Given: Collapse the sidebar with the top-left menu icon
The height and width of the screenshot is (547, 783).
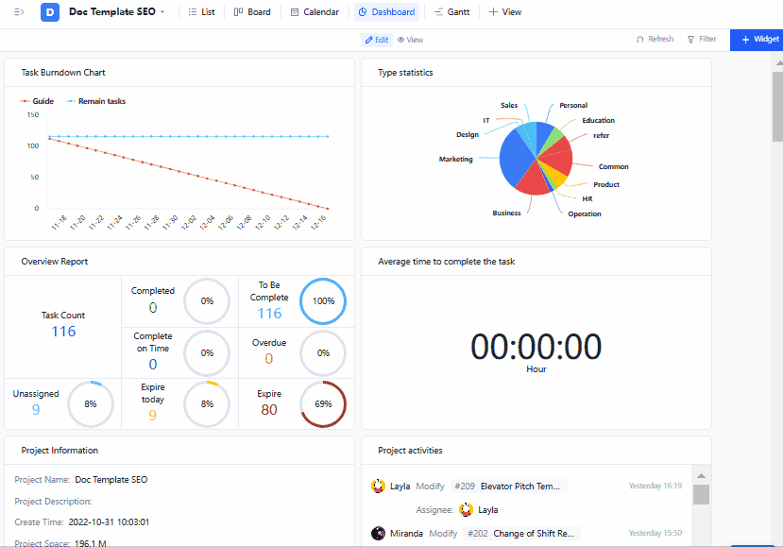Looking at the screenshot, I should (x=19, y=12).
